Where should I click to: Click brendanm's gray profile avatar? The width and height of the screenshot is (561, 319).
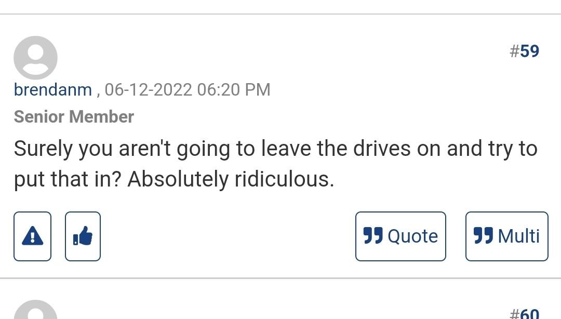(35, 58)
